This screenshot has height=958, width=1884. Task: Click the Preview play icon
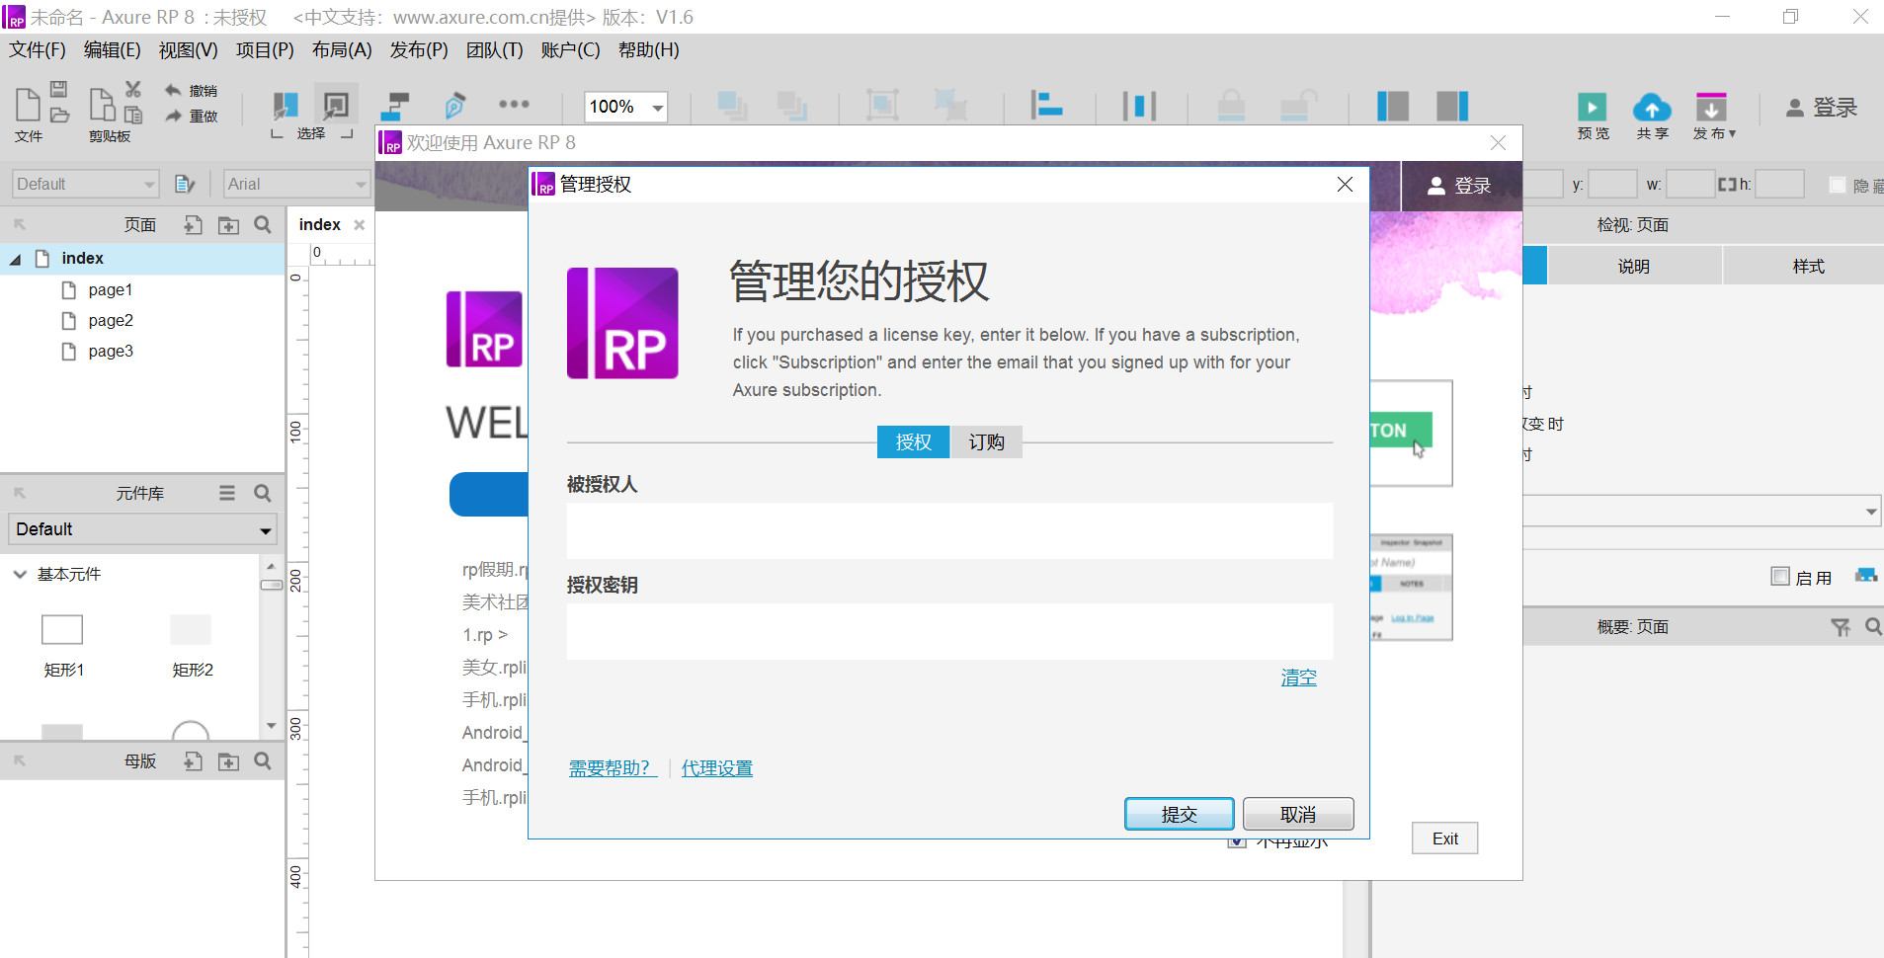tap(1592, 107)
